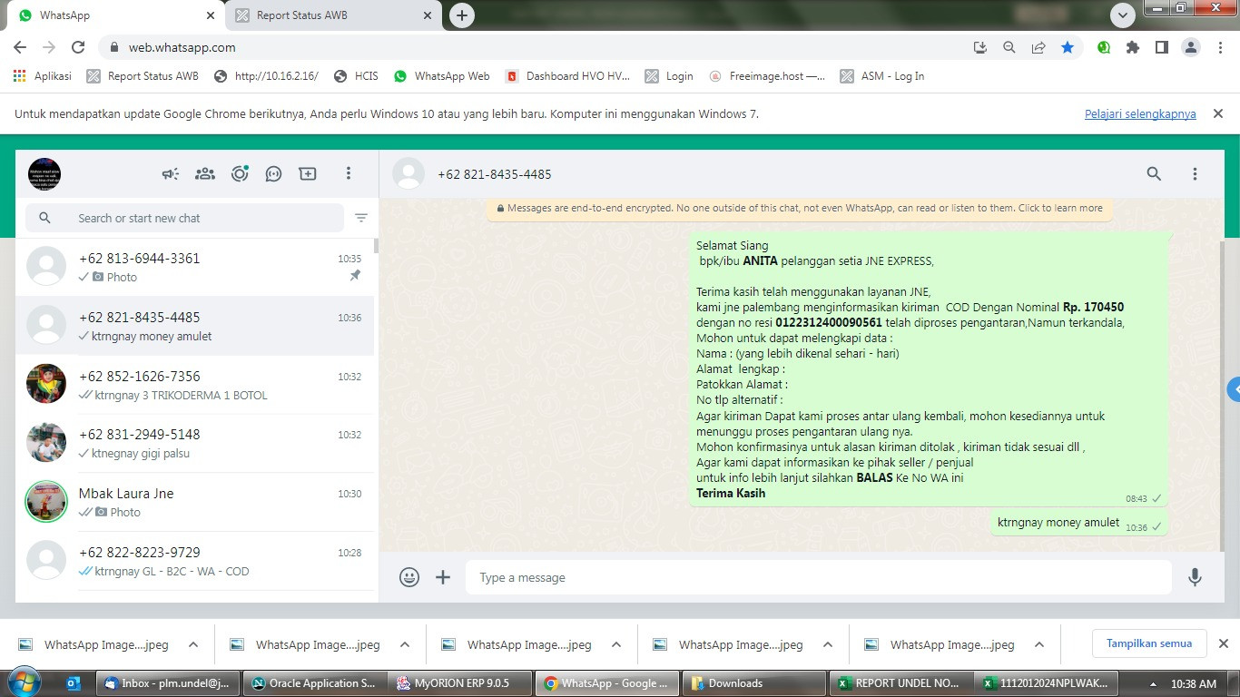
Task: Open Outlook Inbox from taskbar
Action: (168, 683)
